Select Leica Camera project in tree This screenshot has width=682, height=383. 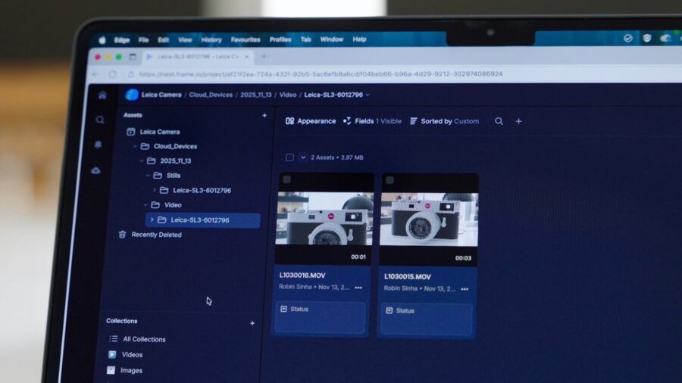point(160,132)
